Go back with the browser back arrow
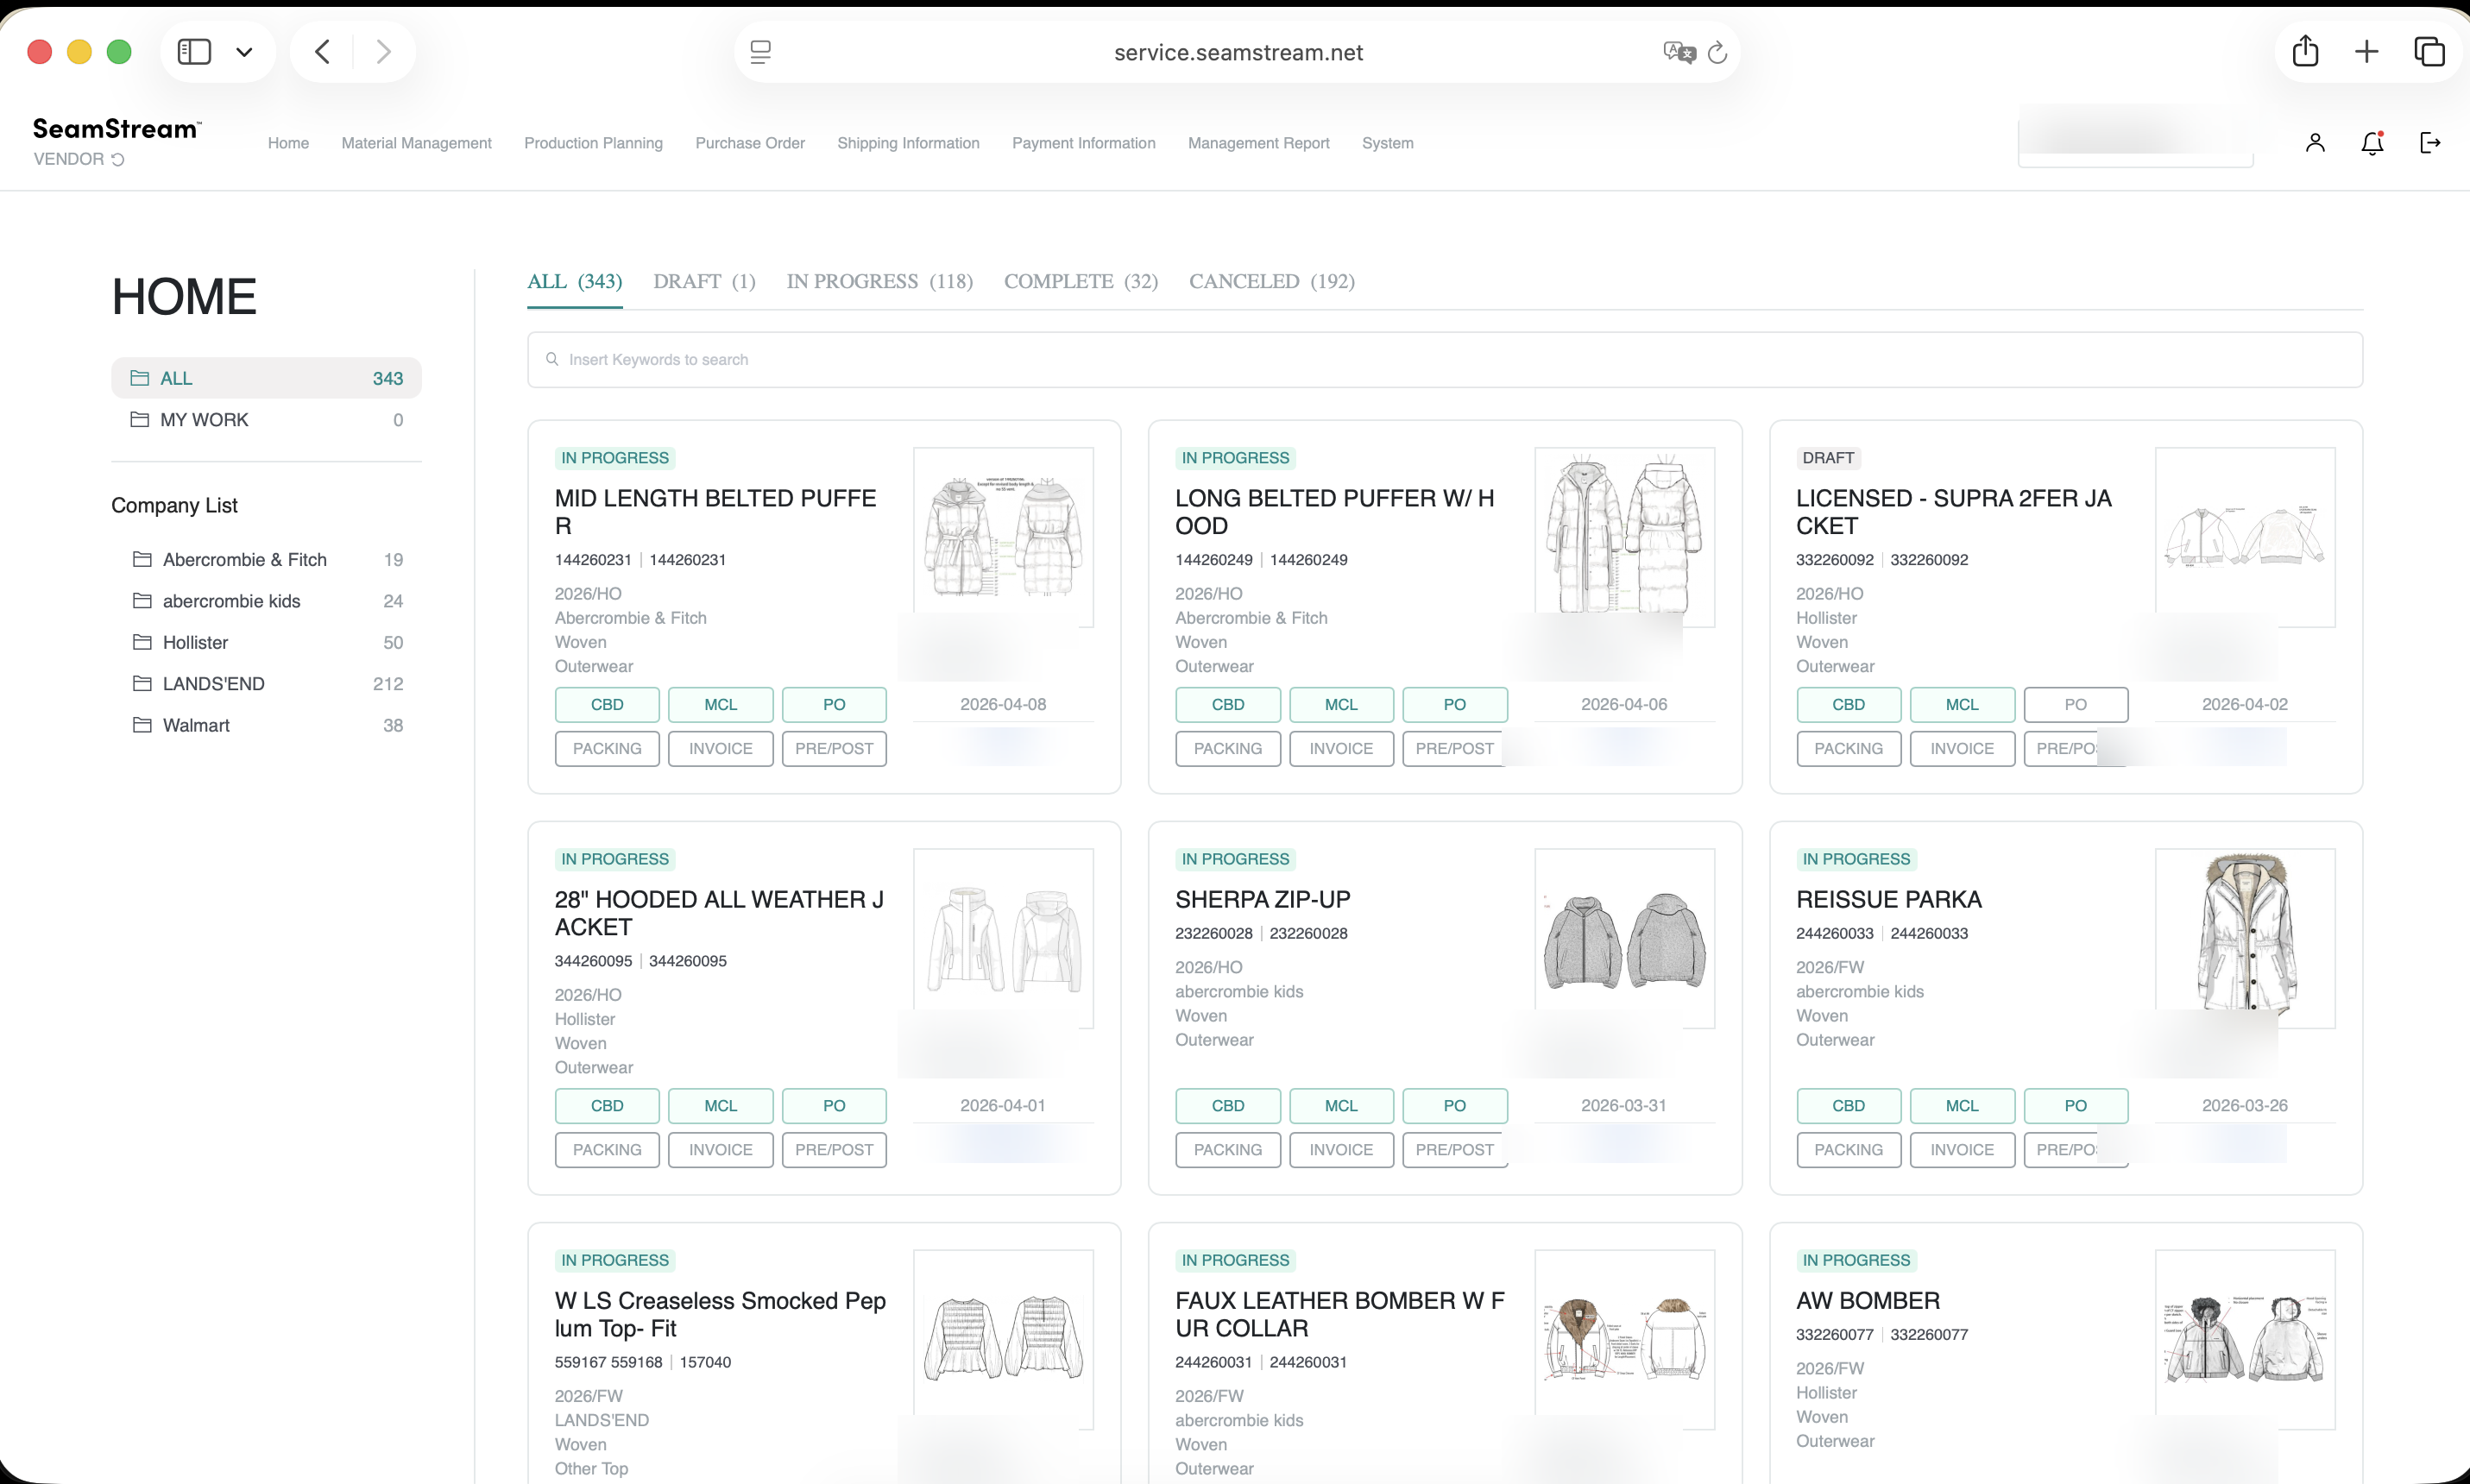This screenshot has width=2470, height=1484. 322,52
